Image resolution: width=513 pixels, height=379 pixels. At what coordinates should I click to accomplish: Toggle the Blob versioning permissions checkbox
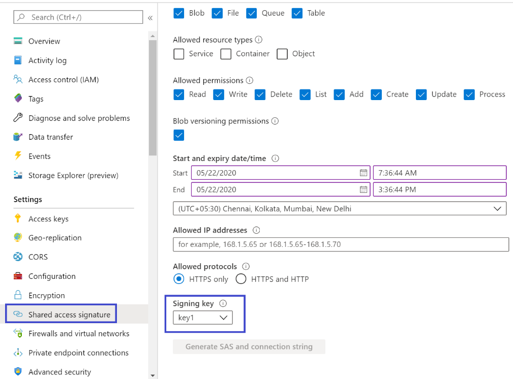click(179, 135)
